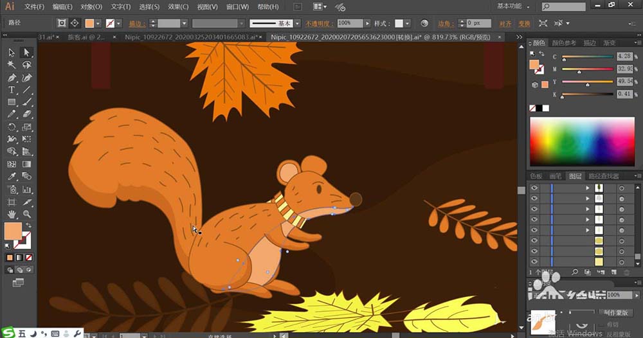Open the 基本 brush definition dropdown
Image resolution: width=643 pixels, height=338 pixels.
tap(298, 24)
